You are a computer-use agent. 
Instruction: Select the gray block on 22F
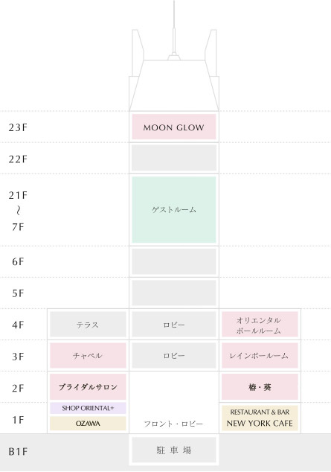pos(174,158)
